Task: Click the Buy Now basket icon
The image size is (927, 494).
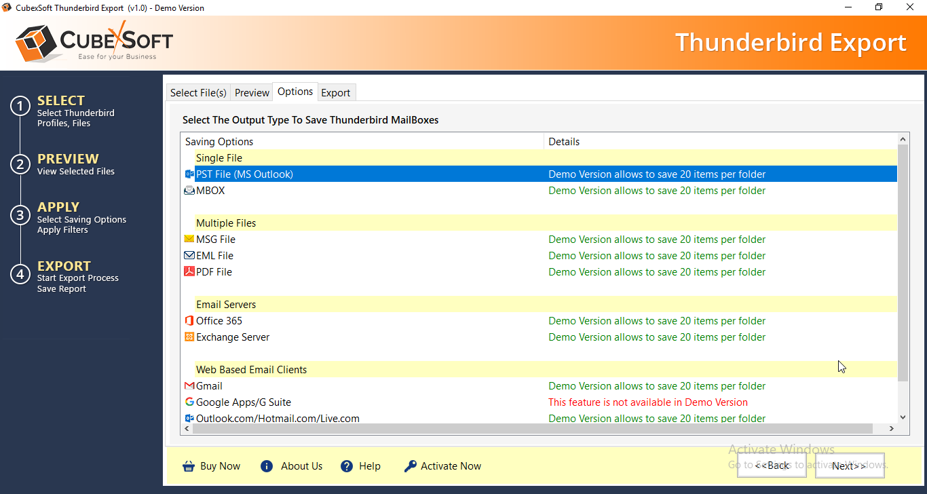Action: (x=189, y=466)
